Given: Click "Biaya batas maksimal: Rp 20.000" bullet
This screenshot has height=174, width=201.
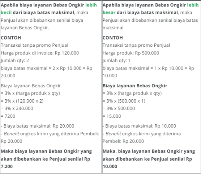Looking at the screenshot, I should click(x=38, y=126).
